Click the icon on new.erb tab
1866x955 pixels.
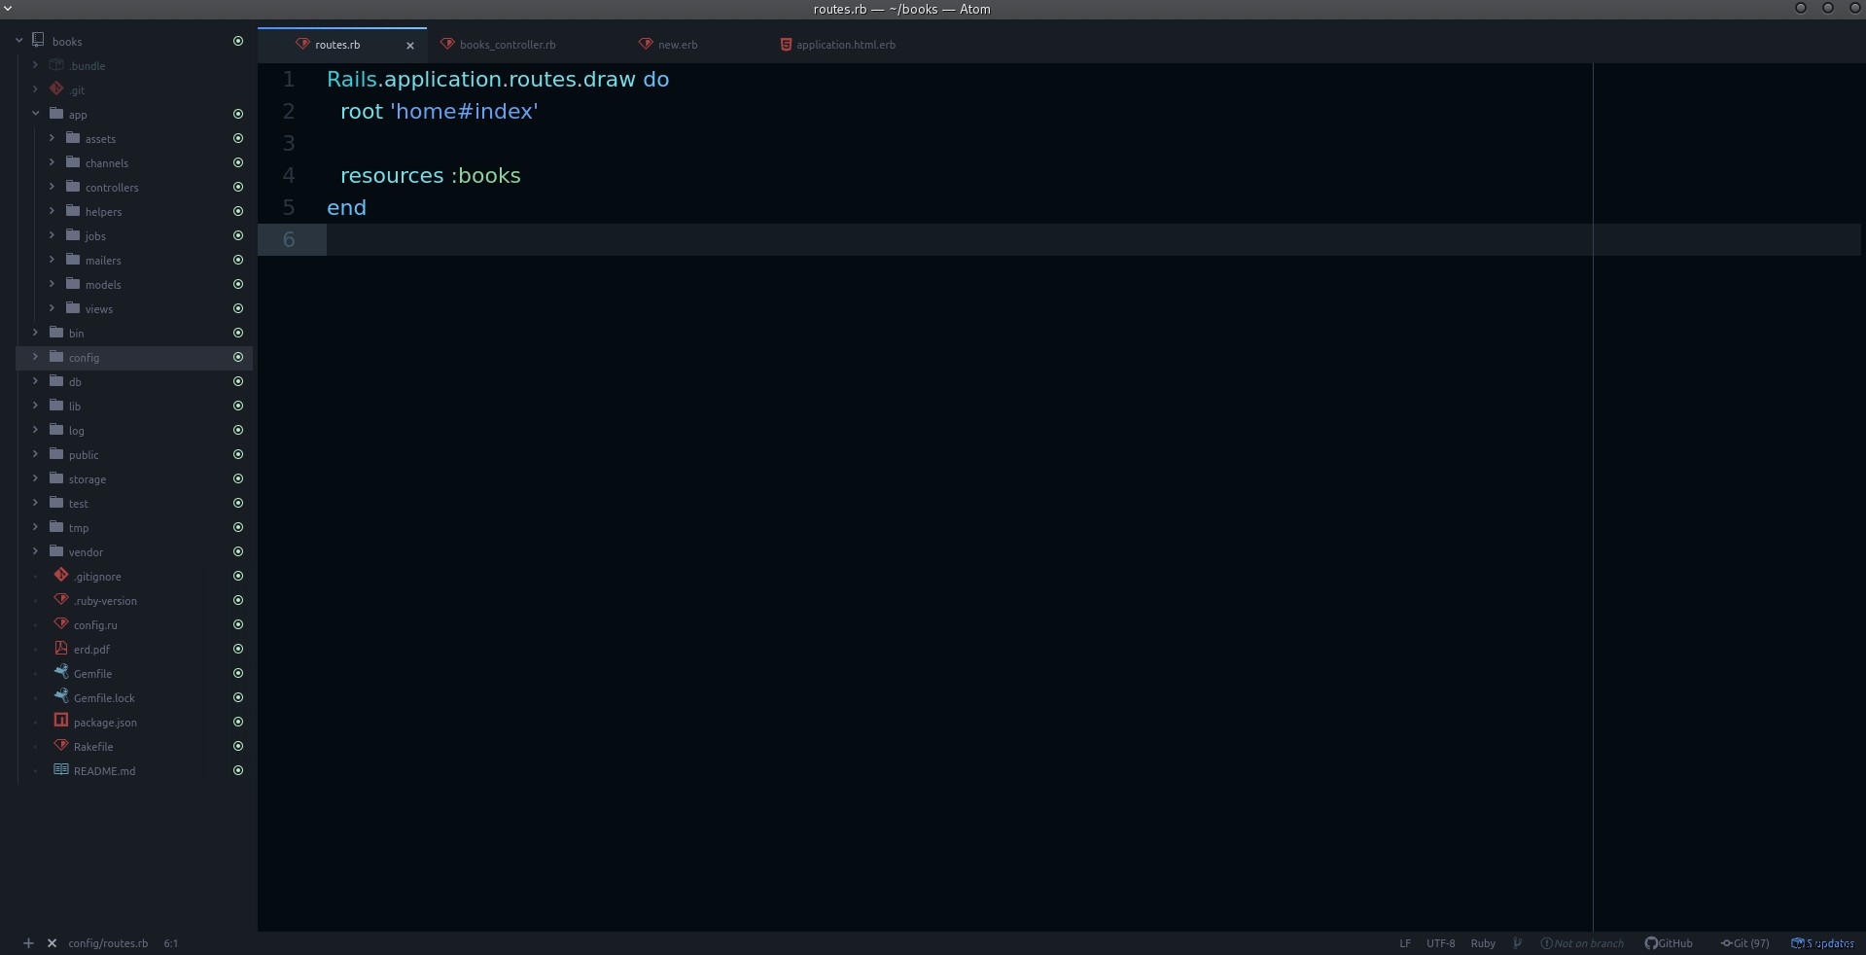point(646,45)
